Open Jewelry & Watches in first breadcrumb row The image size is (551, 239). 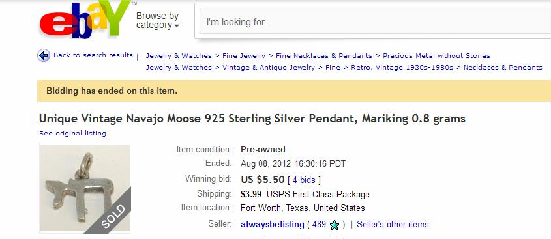179,56
